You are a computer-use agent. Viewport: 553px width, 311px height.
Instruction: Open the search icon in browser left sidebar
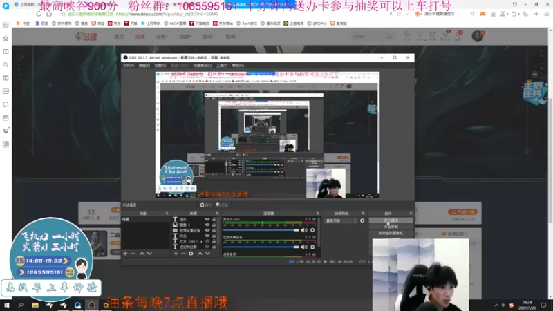6,65
